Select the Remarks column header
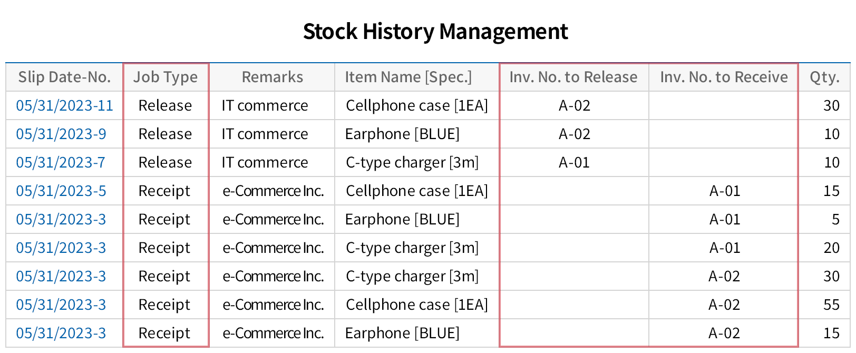Image resolution: width=856 pixels, height=353 pixels. click(x=272, y=77)
